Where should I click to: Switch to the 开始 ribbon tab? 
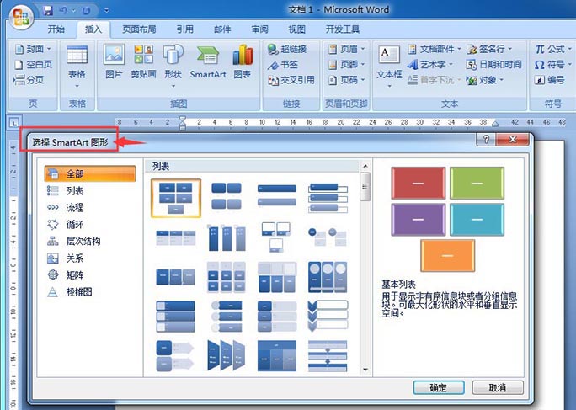pyautogui.click(x=56, y=29)
